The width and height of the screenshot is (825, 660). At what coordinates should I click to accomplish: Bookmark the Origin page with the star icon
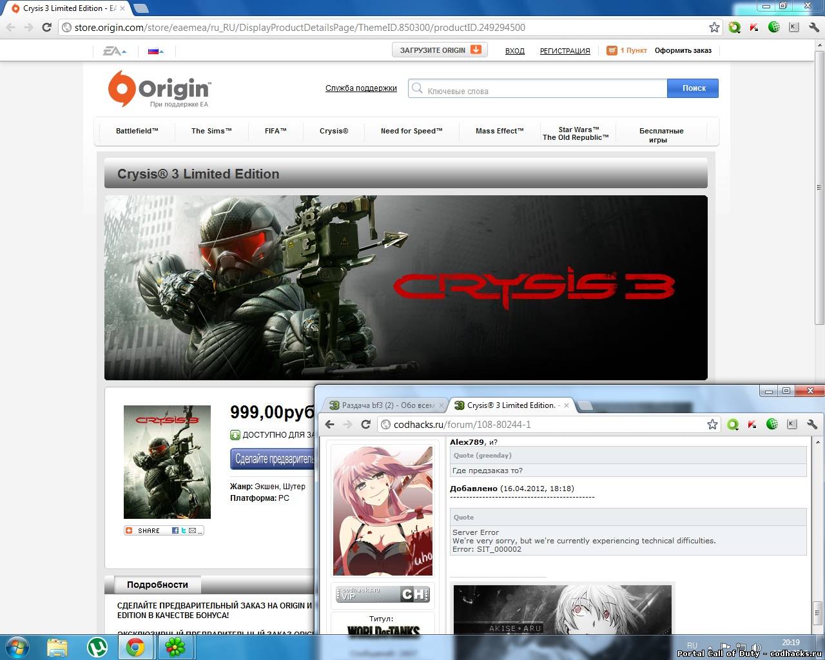click(x=714, y=27)
